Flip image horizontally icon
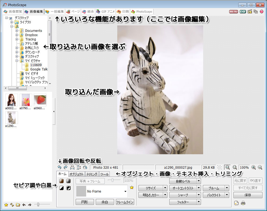 [72, 168]
